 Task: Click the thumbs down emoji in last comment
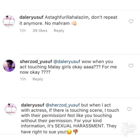pos(75,132)
